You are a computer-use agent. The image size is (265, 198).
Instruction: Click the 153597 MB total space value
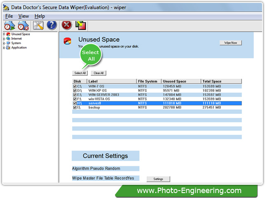click(211, 95)
